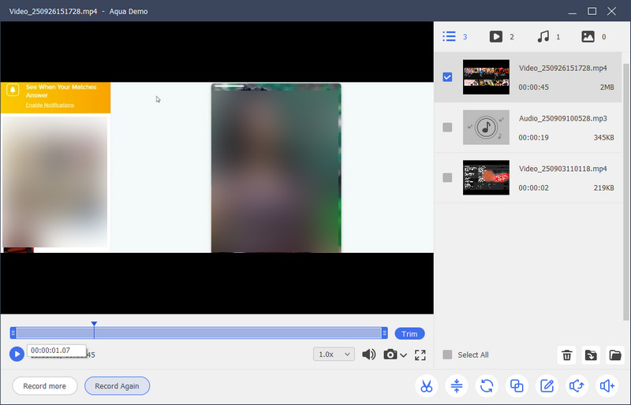Uncheck Video_250926151728.mp4 checkbox
Viewport: 631px width, 405px height.
[447, 77]
